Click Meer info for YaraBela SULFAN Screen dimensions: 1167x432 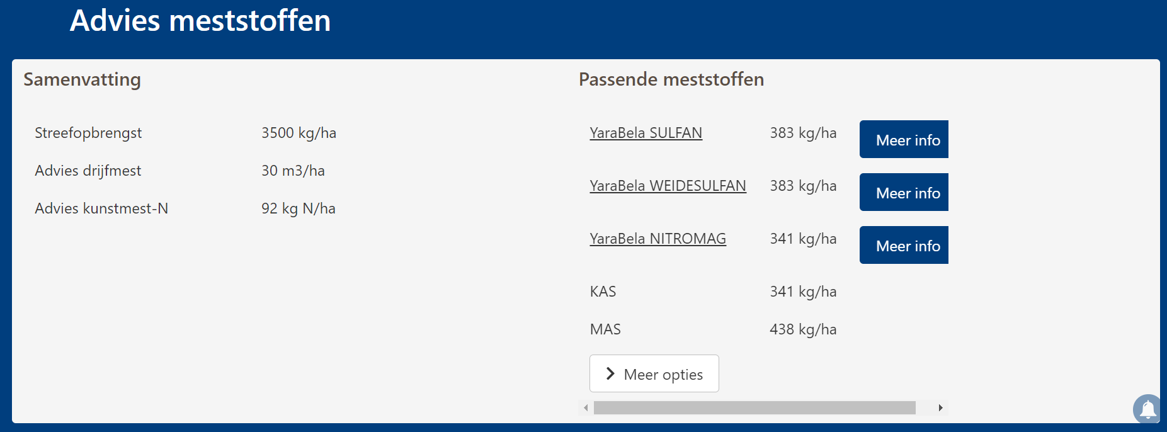tap(904, 140)
